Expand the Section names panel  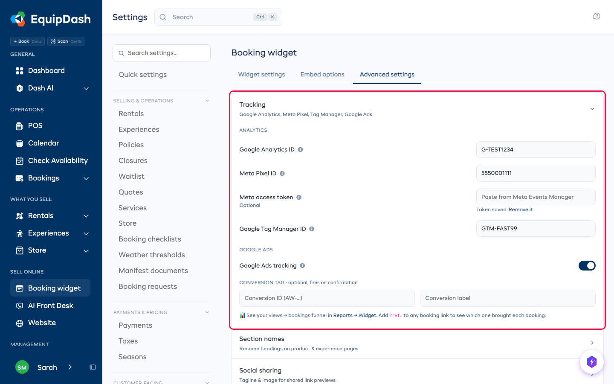(417, 343)
